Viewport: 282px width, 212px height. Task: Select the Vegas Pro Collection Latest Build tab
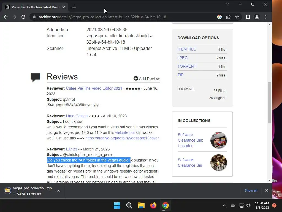[35, 7]
